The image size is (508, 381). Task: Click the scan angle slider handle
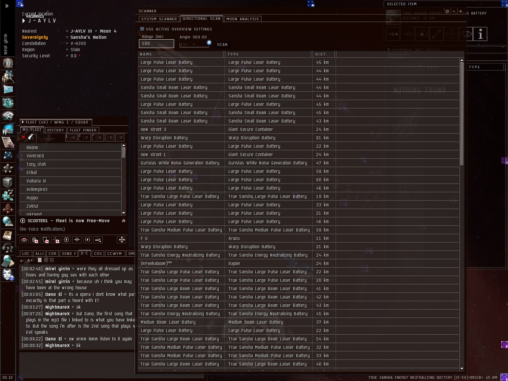click(209, 43)
